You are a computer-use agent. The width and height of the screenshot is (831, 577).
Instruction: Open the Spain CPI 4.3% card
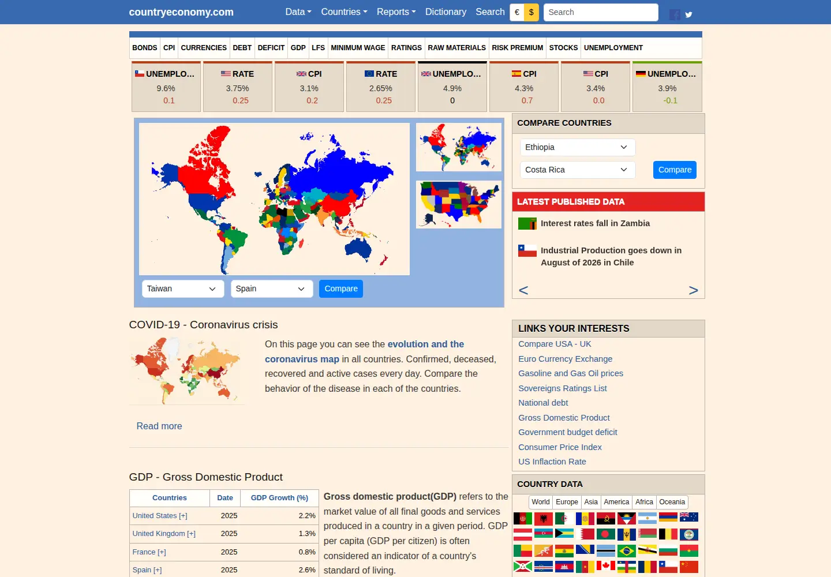[524, 87]
